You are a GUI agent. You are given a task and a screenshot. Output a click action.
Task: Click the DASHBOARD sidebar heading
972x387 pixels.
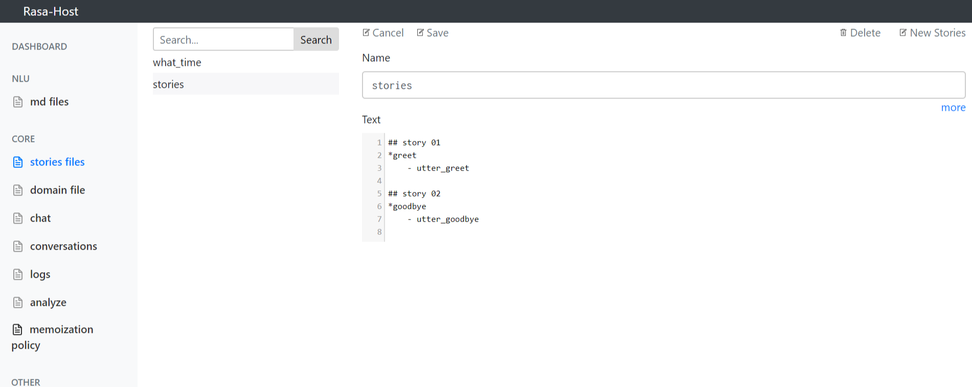pos(39,46)
